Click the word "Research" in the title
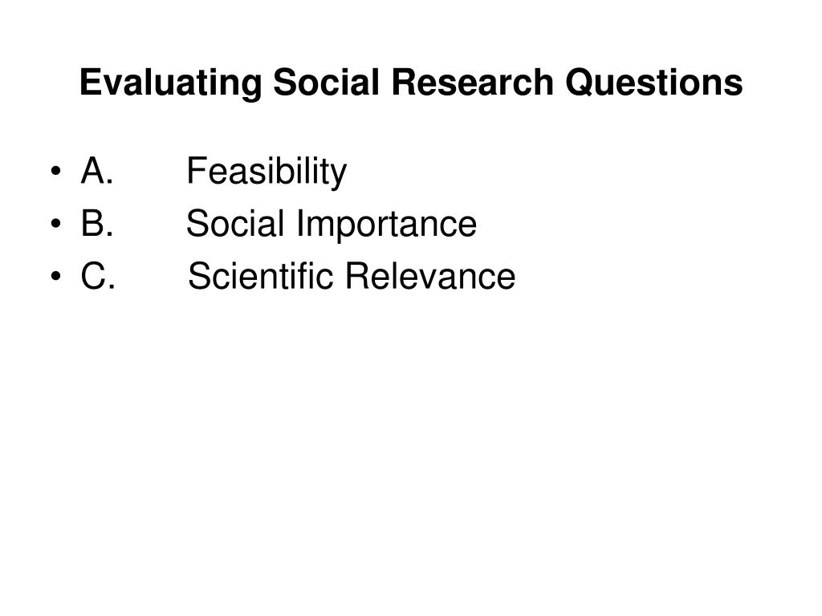The height and width of the screenshot is (616, 822). pos(472,82)
